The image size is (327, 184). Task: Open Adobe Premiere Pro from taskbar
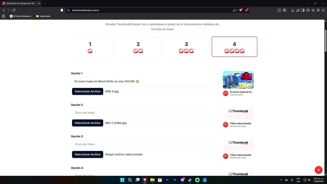pos(167,180)
